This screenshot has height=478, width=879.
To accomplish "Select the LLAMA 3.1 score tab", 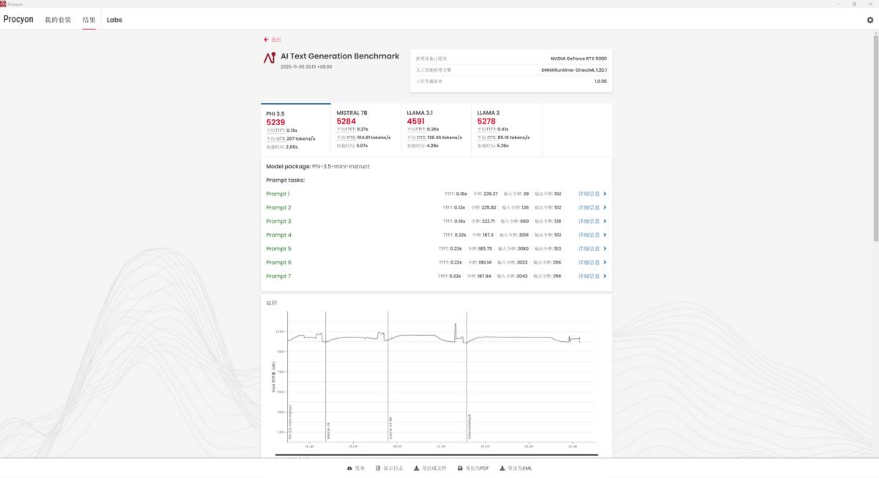I will click(437, 130).
